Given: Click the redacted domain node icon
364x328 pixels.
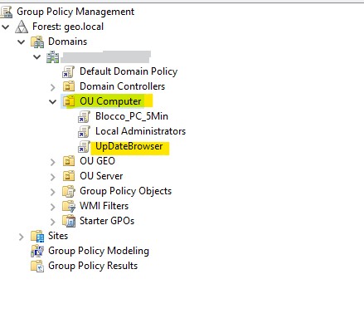Looking at the screenshot, I should click(53, 56).
